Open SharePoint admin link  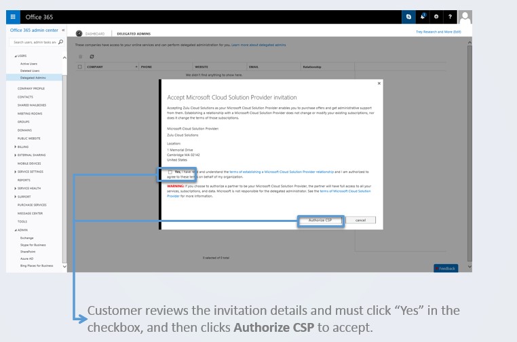click(x=28, y=252)
